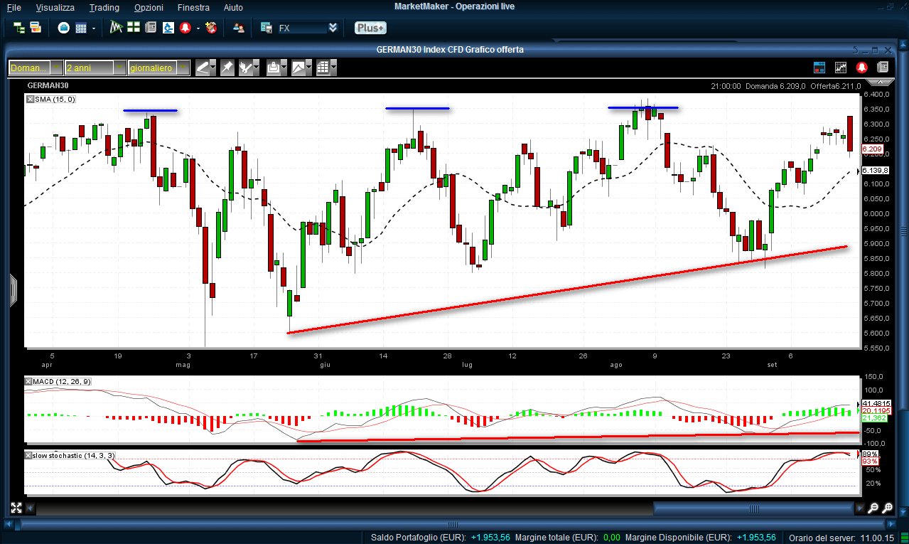Select the trendline drawing tool
Image resolution: width=909 pixels, height=544 pixels.
(x=203, y=68)
